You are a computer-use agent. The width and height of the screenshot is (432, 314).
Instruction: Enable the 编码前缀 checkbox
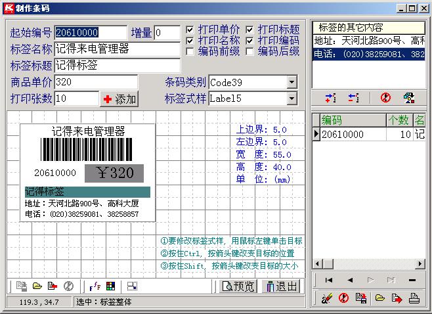click(x=190, y=51)
